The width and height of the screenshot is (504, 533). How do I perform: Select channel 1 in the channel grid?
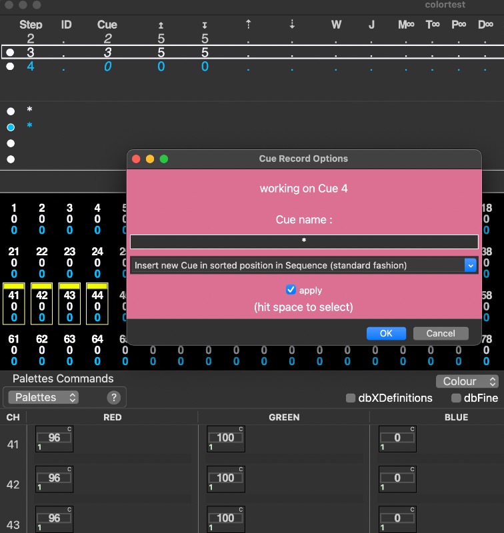(14, 219)
